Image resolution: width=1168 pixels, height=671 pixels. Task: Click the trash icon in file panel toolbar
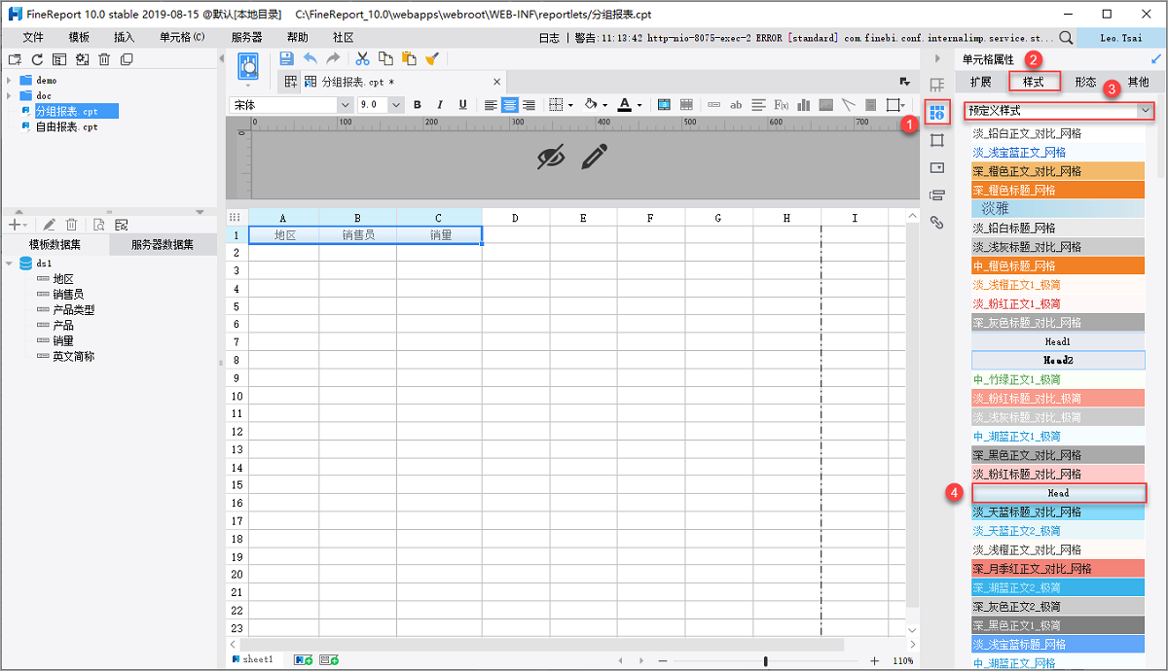click(x=104, y=59)
